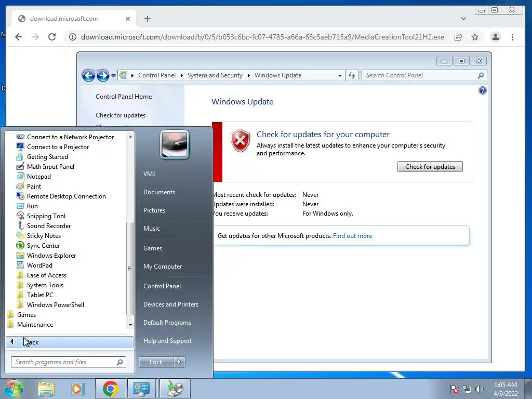This screenshot has height=399, width=532.
Task: Expand the Games program folder
Action: 26,314
